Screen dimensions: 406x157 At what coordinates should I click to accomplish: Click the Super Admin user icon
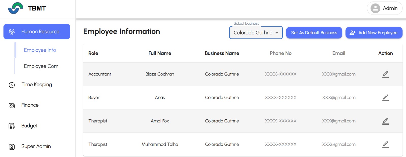click(12, 147)
